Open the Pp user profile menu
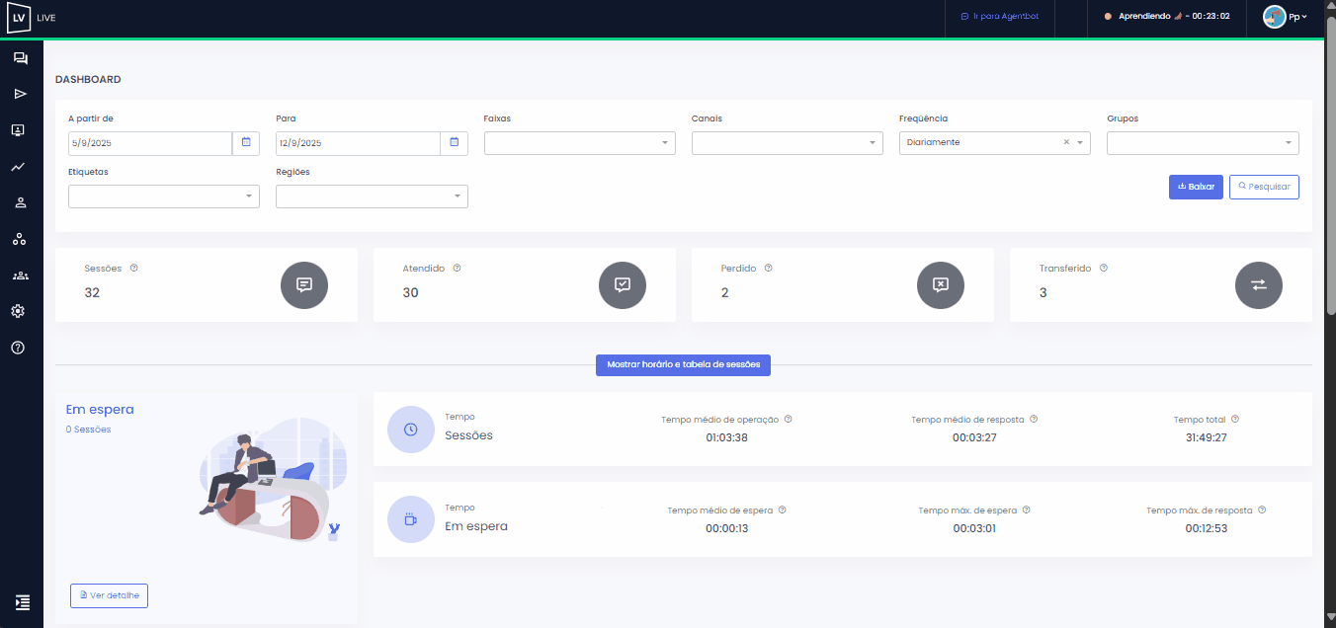Screen dimensions: 1336x628 coord(1285,17)
